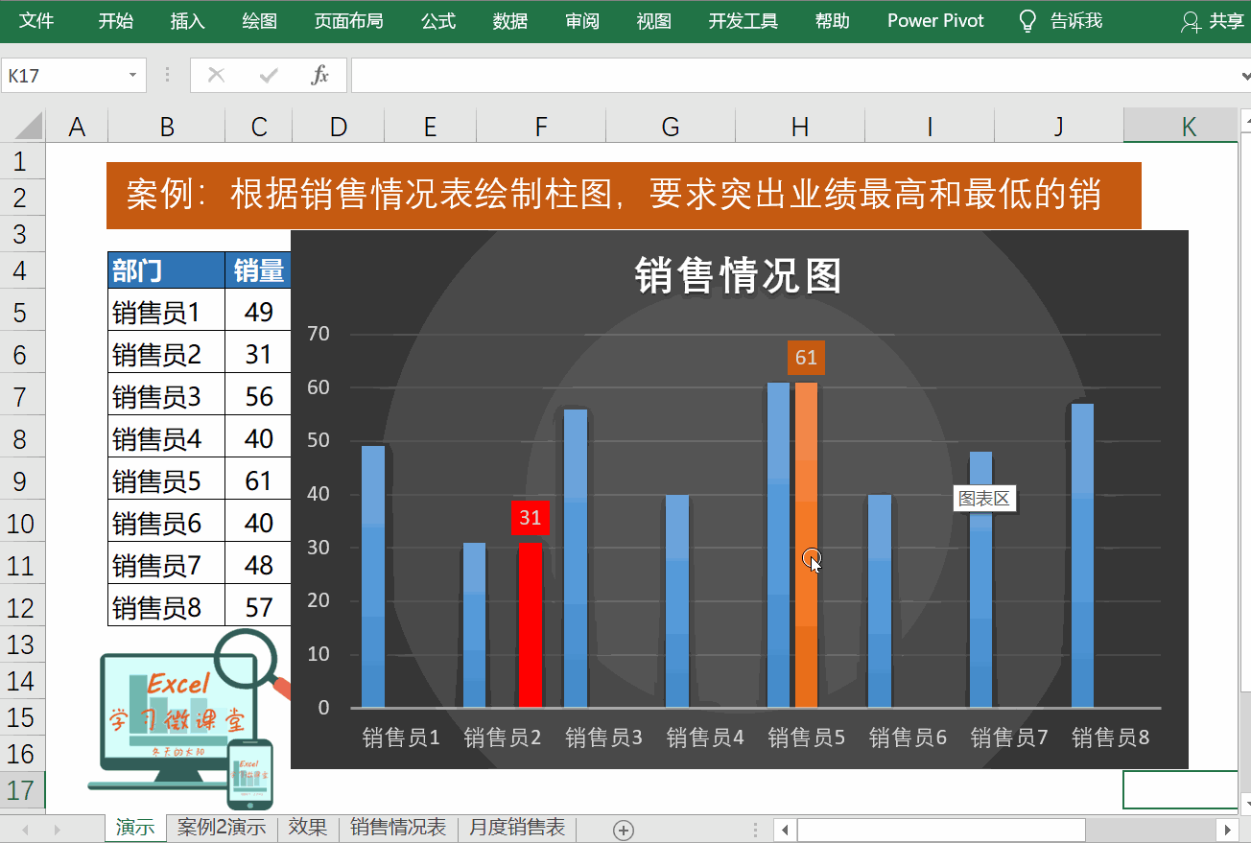1251x843 pixels.
Task: Click the red data label 31
Action: coord(531,518)
